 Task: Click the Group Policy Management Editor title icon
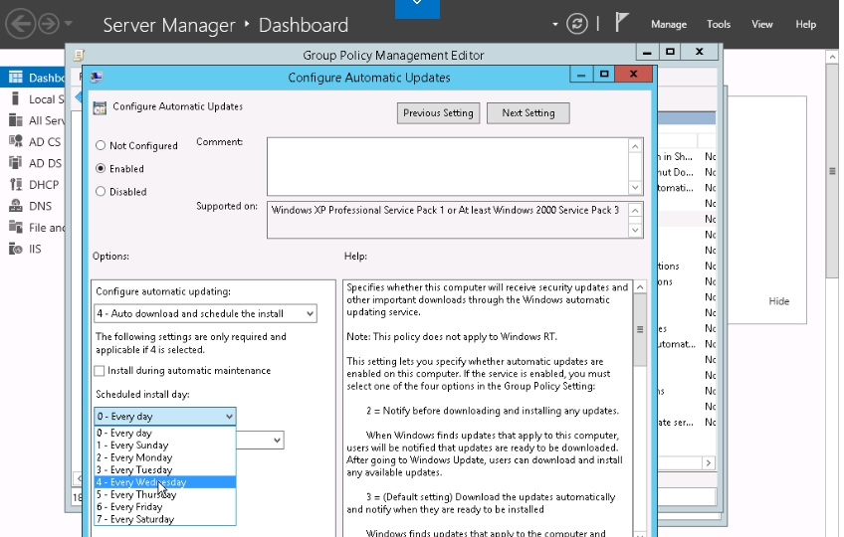(79, 55)
